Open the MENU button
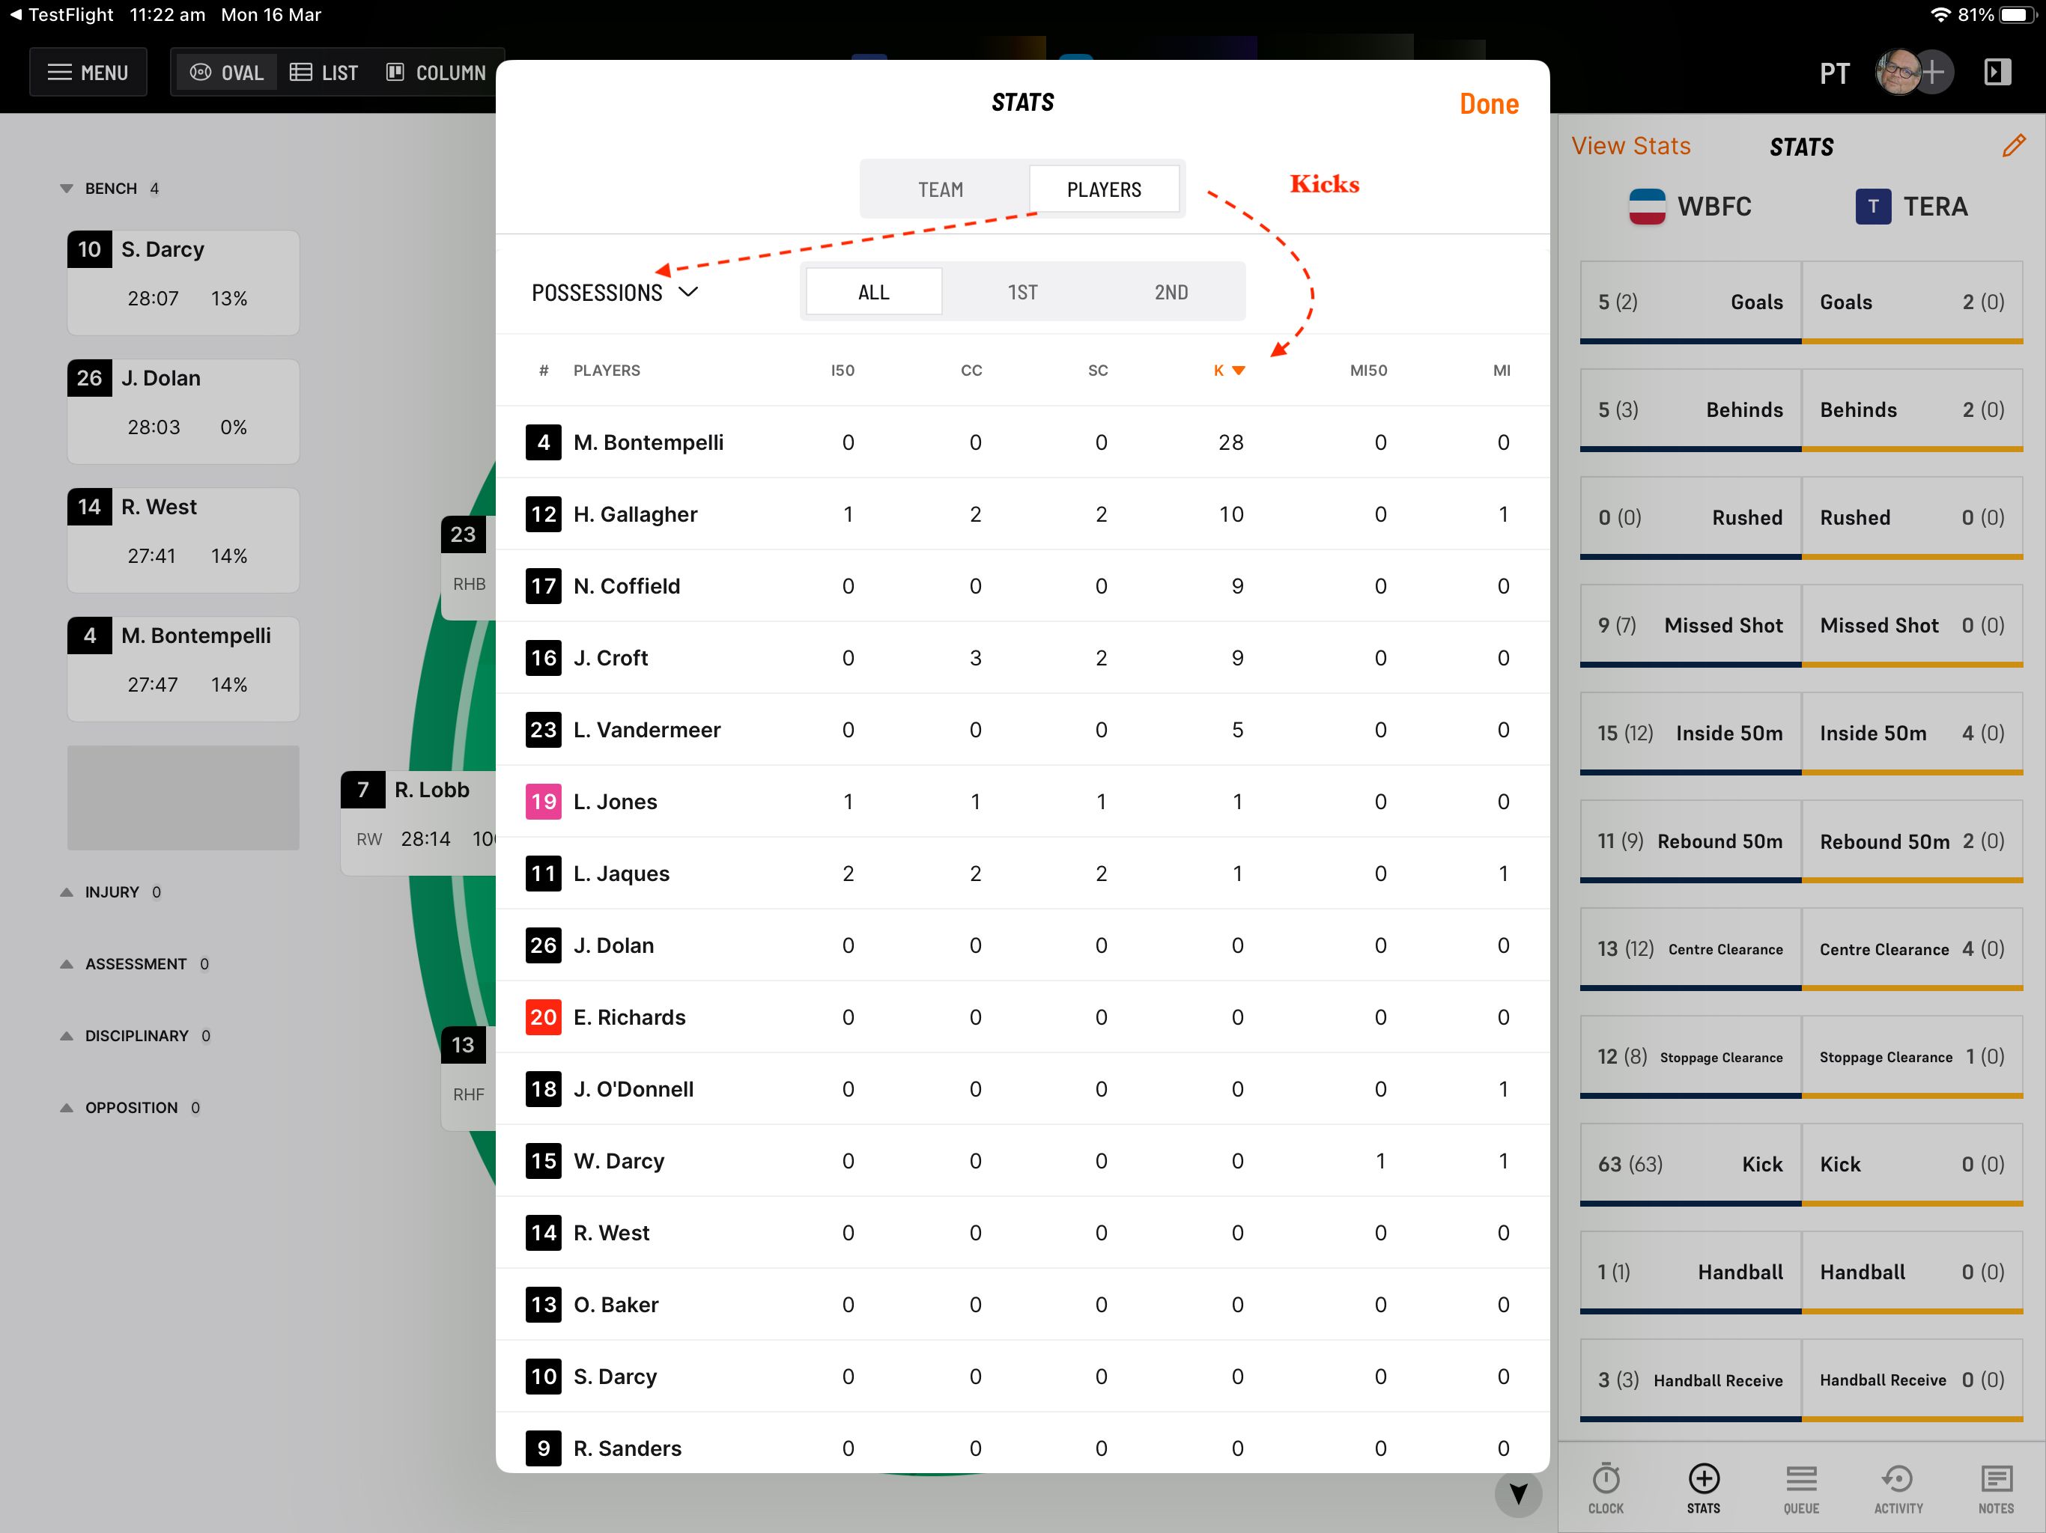This screenshot has width=2046, height=1533. coord(89,72)
